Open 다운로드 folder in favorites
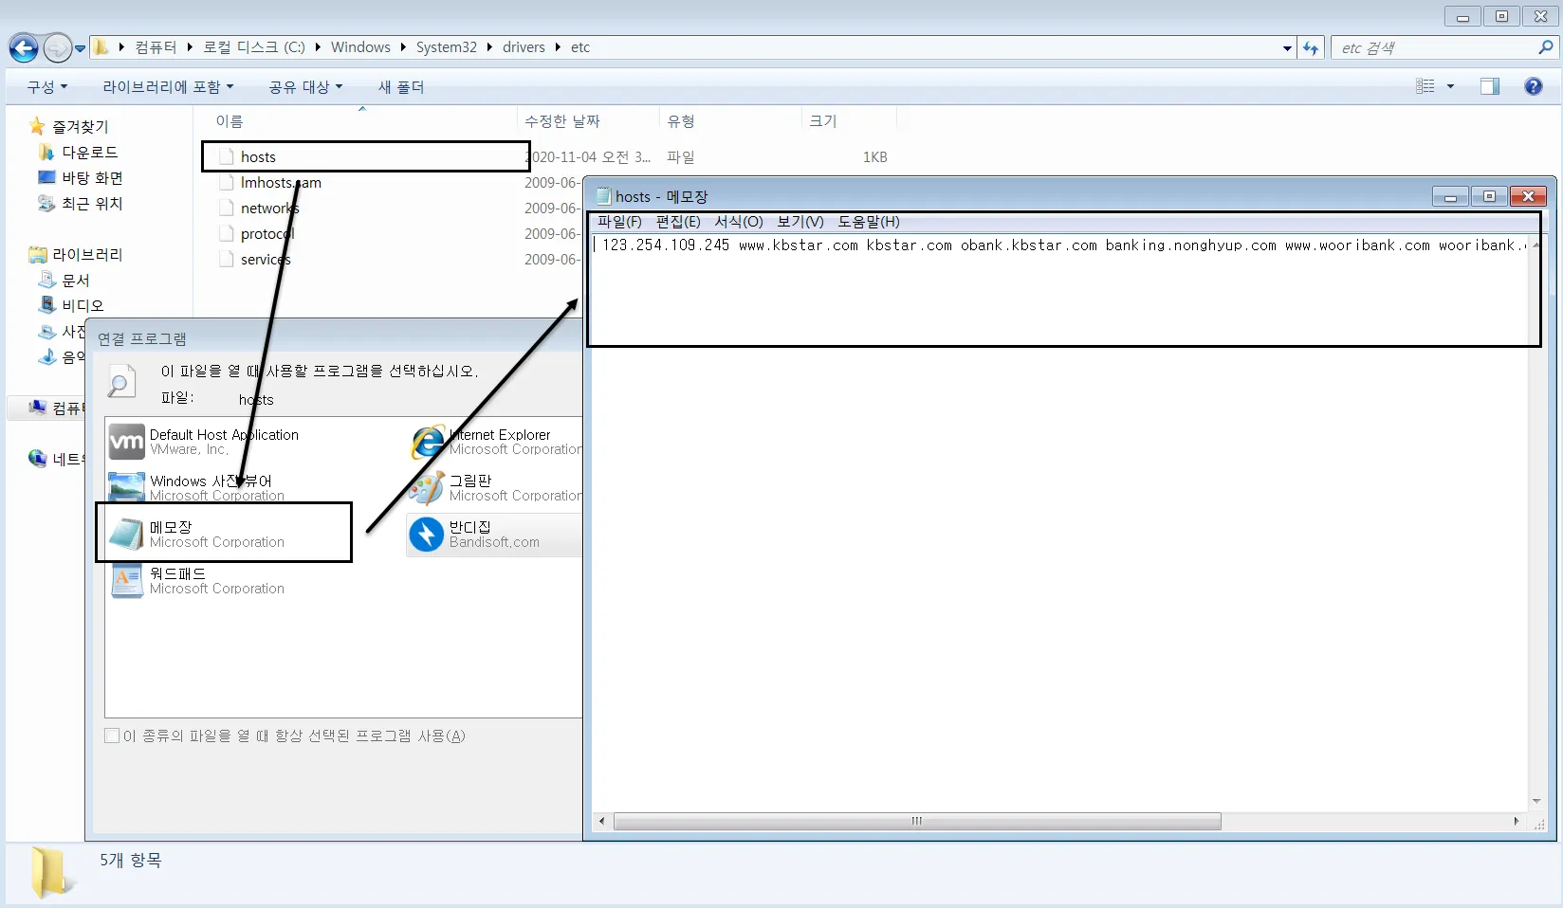The width and height of the screenshot is (1563, 908). tap(89, 152)
